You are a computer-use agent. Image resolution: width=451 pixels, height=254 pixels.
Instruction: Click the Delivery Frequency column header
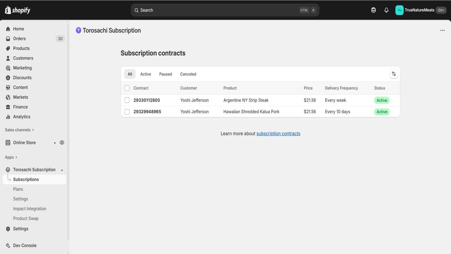click(x=341, y=88)
